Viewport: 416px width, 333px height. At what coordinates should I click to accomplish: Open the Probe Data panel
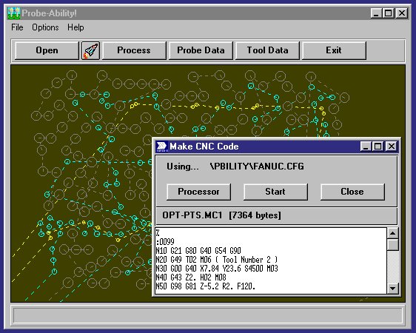point(201,50)
